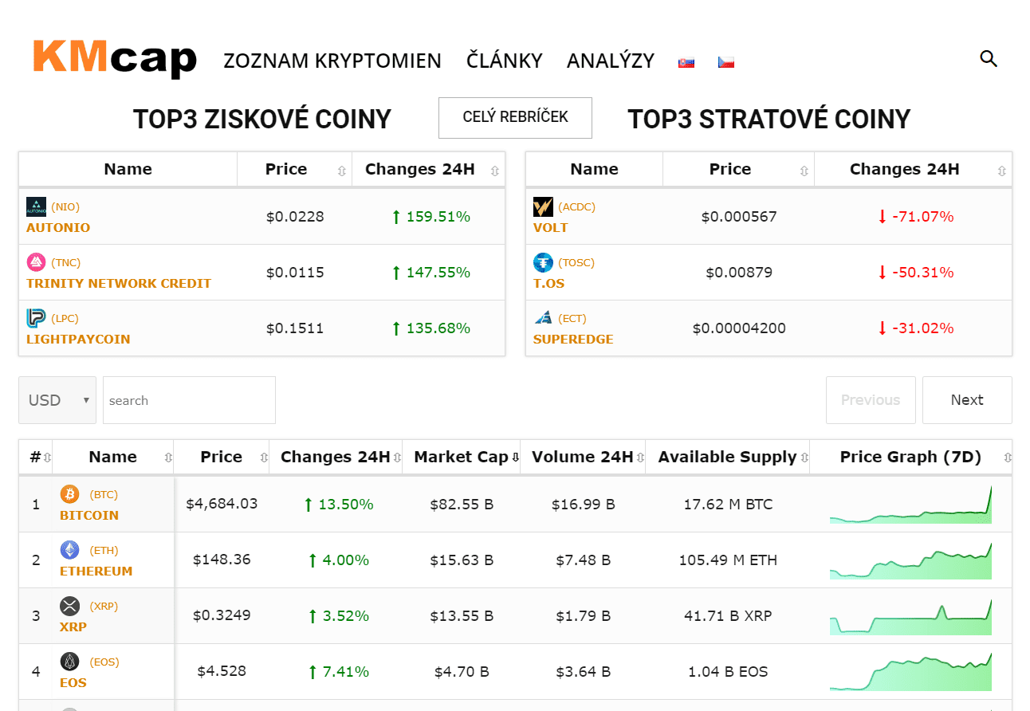Click the CELÝ REBRÍČEK button
The width and height of the screenshot is (1030, 711).
pyautogui.click(x=515, y=117)
